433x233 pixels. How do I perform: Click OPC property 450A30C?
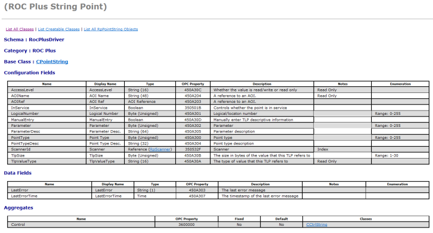coord(193,90)
